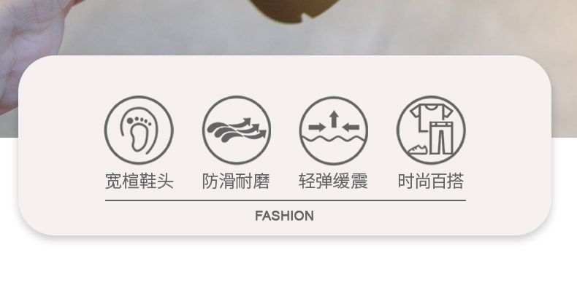Click the left-pointing arrow in cushioning icon
The image size is (577, 293).
(351, 128)
